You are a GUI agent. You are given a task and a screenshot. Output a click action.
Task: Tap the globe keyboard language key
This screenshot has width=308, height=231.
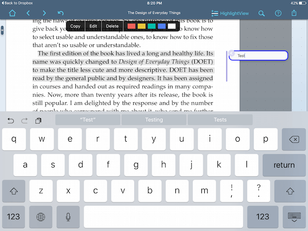click(41, 217)
